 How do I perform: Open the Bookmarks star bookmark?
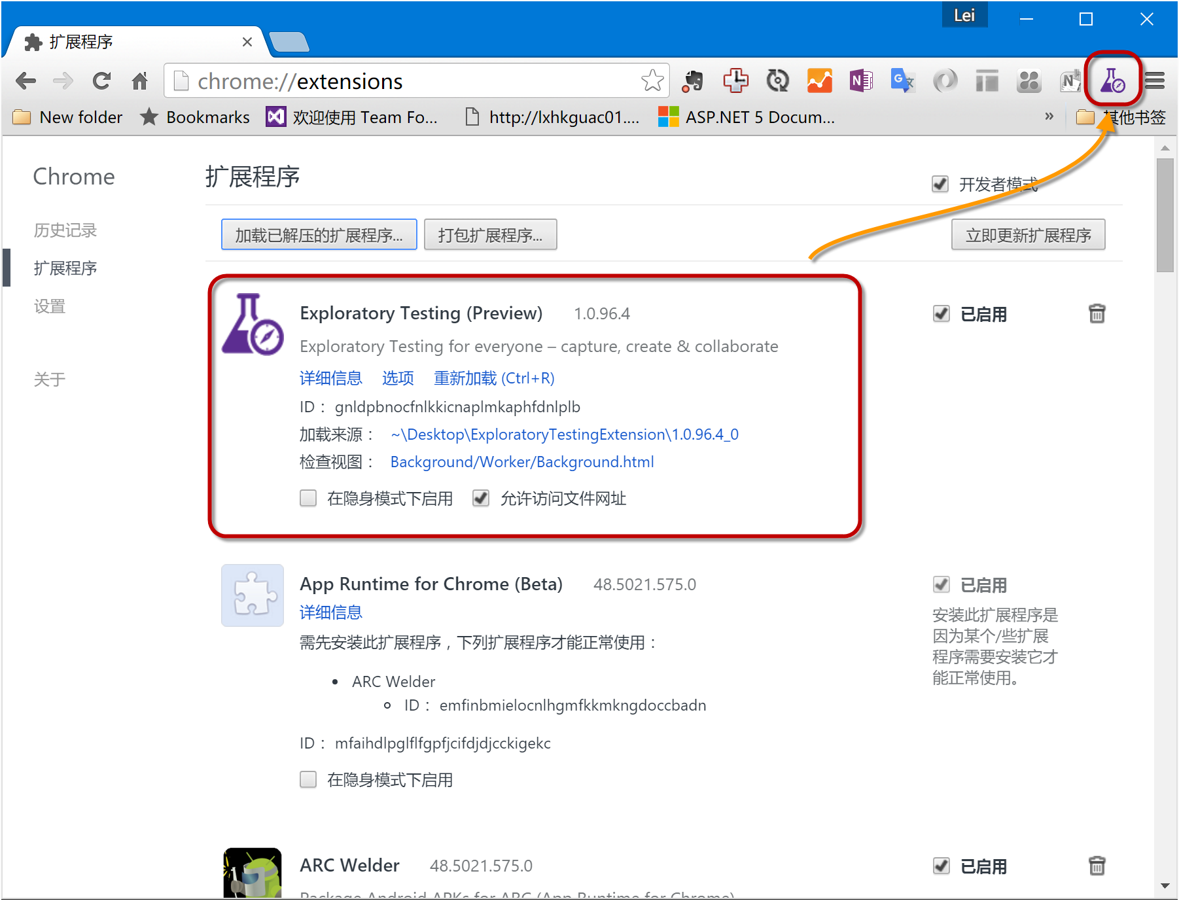[x=195, y=117]
